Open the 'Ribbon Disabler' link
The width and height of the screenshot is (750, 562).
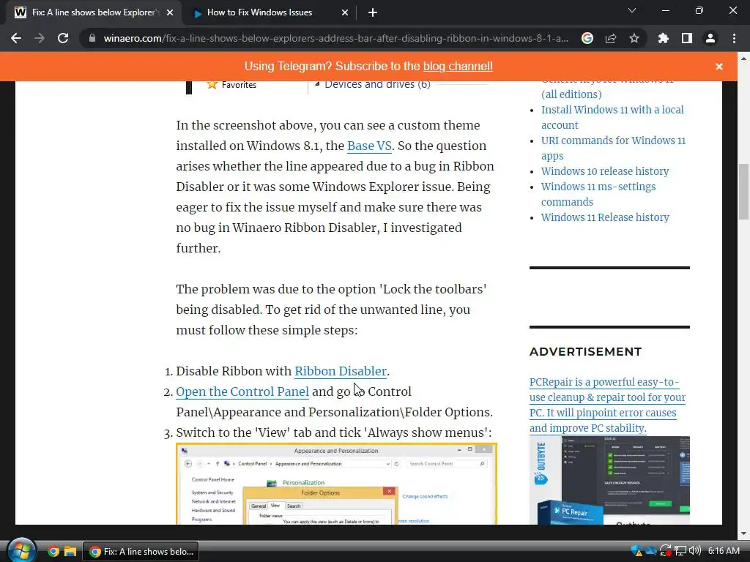tap(341, 371)
